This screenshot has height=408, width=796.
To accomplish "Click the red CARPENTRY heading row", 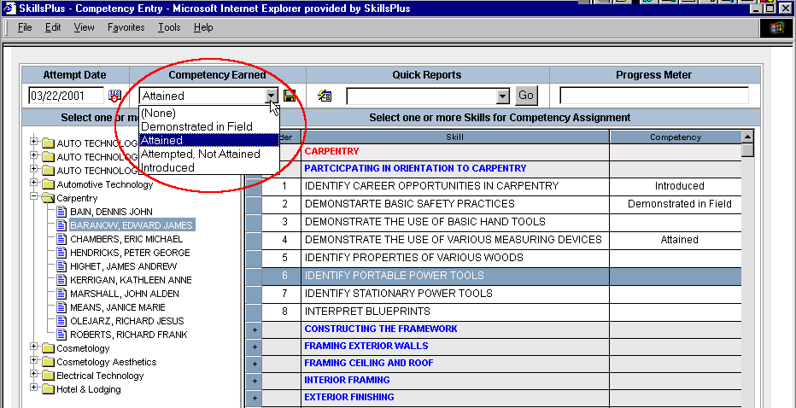I will (x=331, y=151).
